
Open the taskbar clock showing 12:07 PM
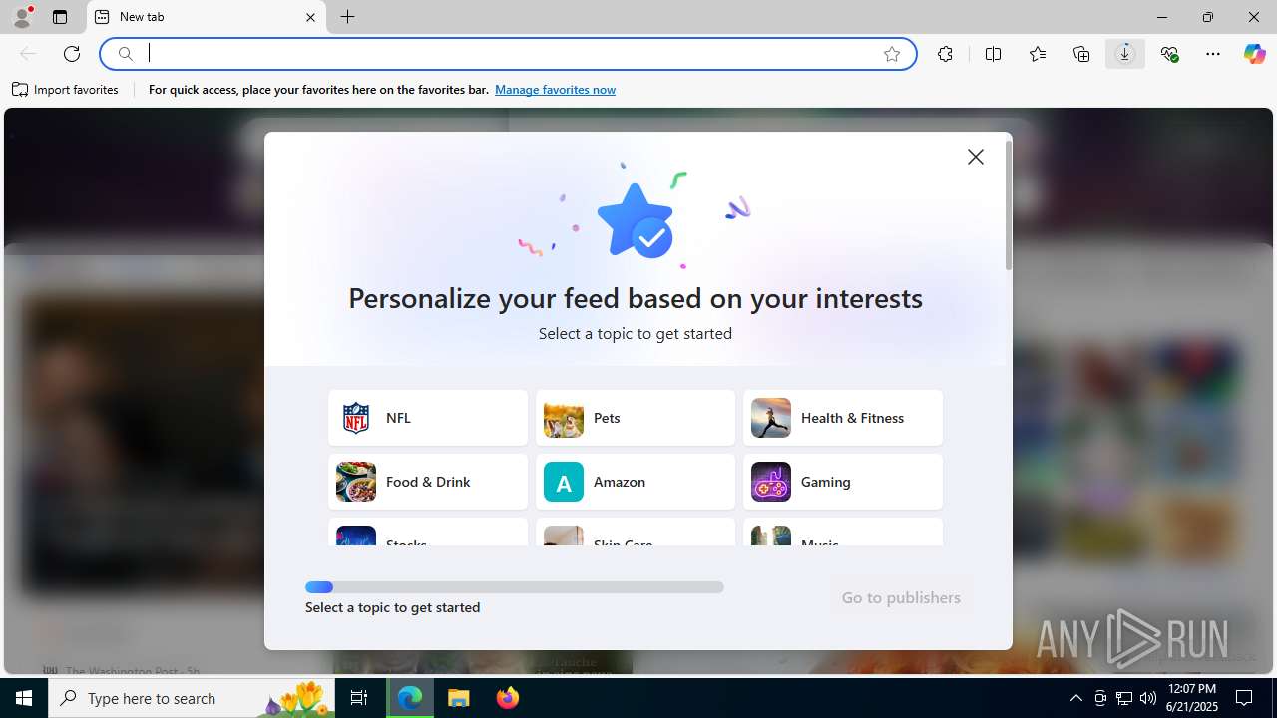(1191, 698)
